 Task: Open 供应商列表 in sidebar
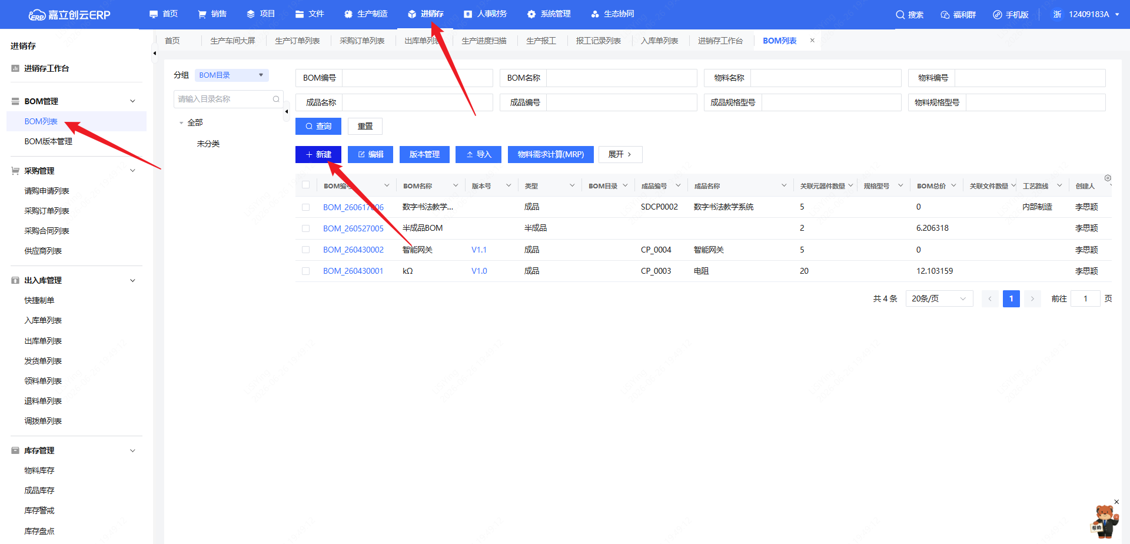43,251
